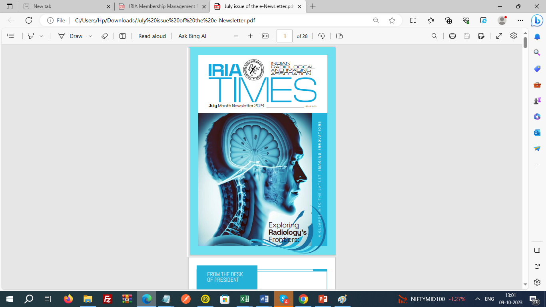Open Ask Bing AI
The width and height of the screenshot is (546, 307).
point(192,36)
